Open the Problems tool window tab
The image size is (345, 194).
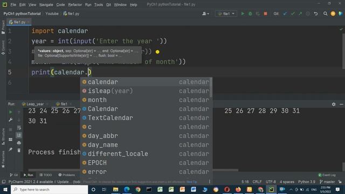pyautogui.click(x=67, y=175)
